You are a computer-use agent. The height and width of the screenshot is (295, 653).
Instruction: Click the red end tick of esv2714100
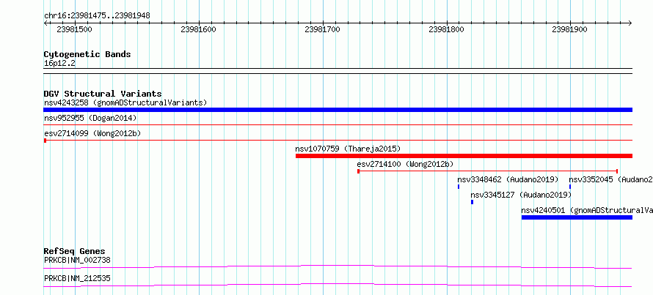(617, 171)
